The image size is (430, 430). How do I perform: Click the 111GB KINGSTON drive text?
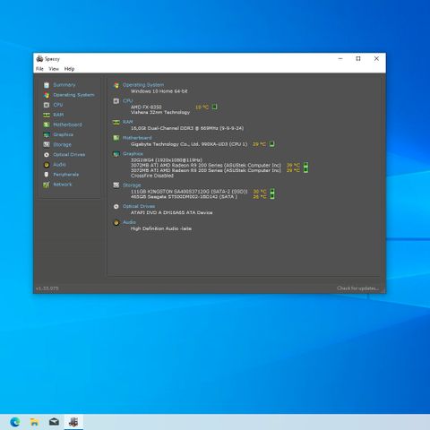tap(189, 192)
